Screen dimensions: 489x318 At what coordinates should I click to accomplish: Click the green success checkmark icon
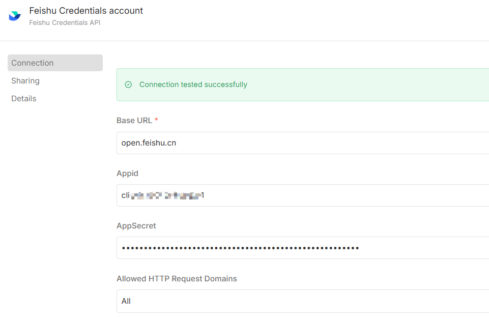pos(128,84)
